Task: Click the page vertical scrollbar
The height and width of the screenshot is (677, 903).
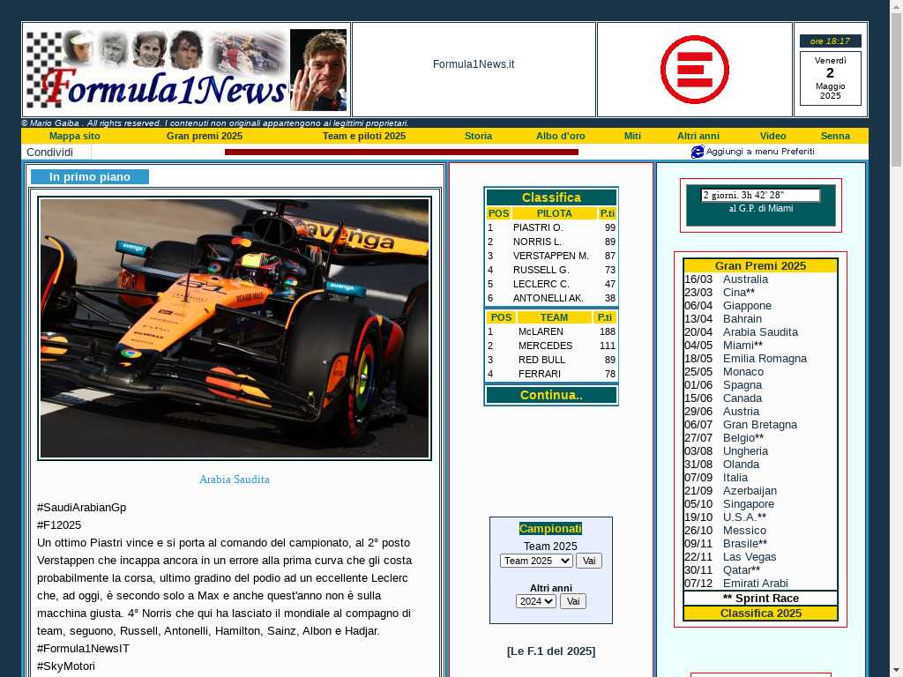Action: coord(897,338)
